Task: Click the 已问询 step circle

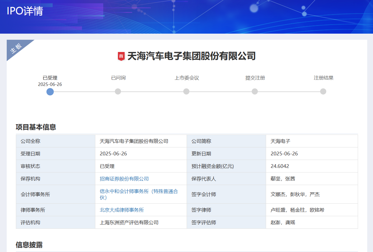Action: click(118, 91)
